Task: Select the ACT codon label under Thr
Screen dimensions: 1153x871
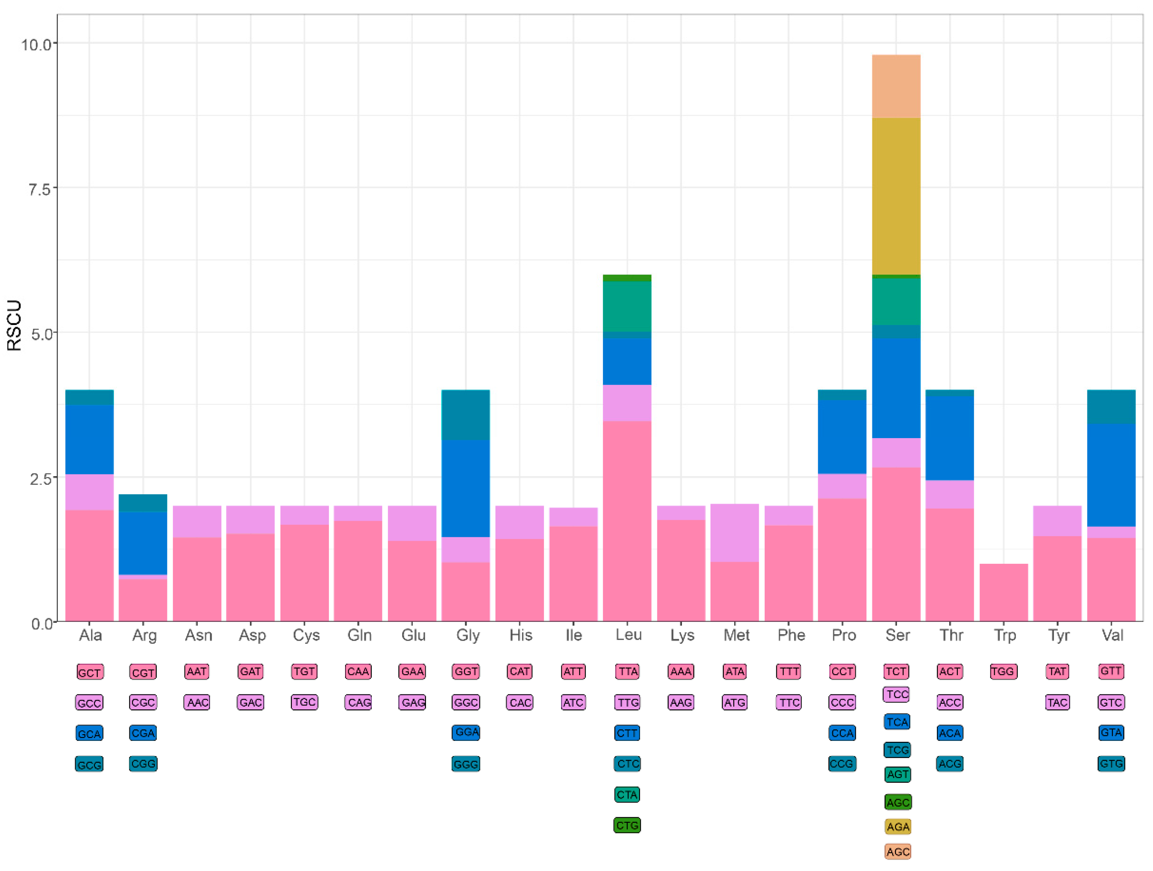Action: coord(950,671)
